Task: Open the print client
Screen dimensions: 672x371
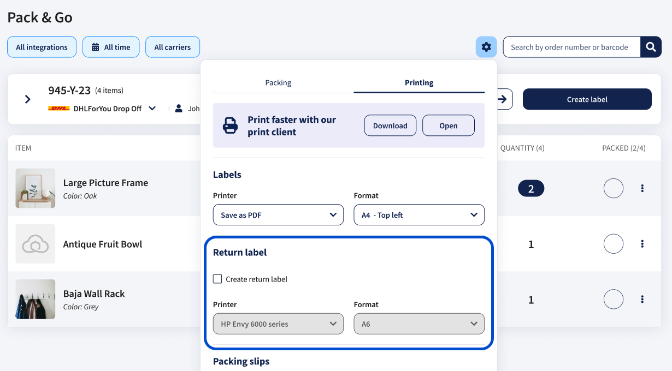Action: pyautogui.click(x=449, y=125)
